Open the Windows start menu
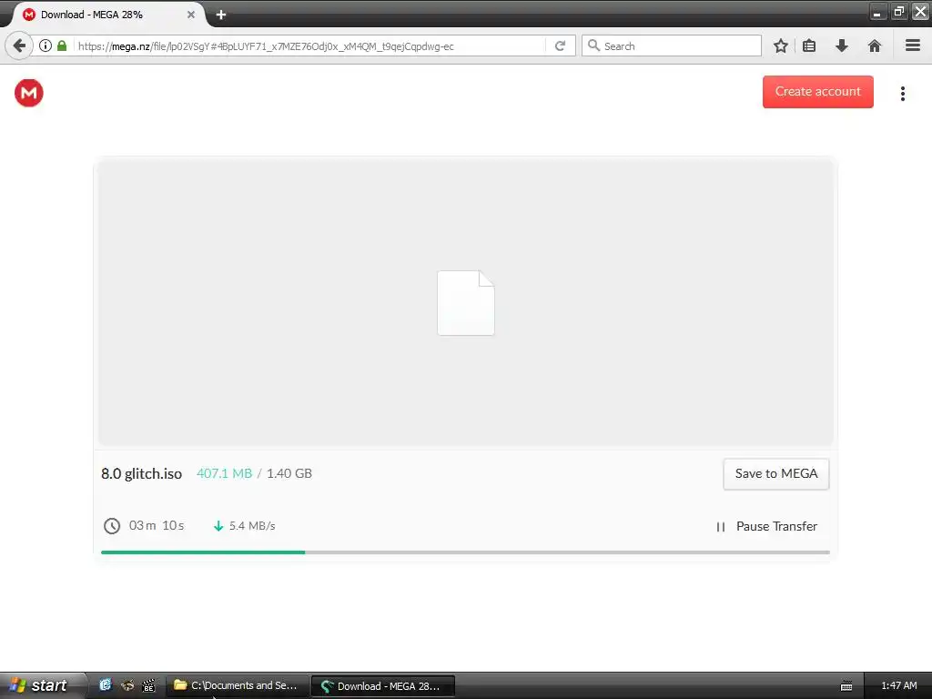The width and height of the screenshot is (932, 699). (42, 685)
